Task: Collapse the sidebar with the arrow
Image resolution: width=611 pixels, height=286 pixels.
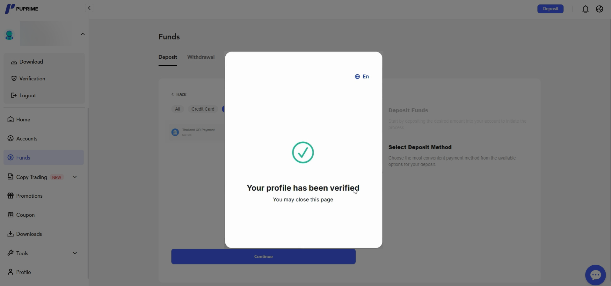Action: (x=89, y=8)
